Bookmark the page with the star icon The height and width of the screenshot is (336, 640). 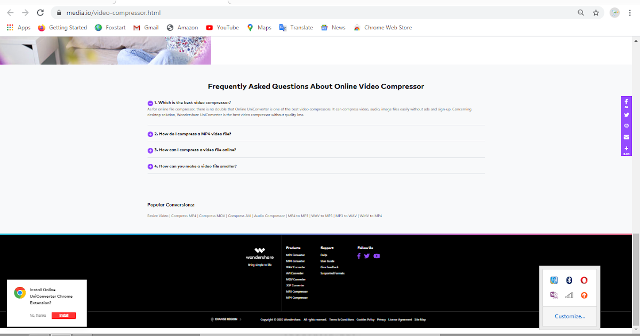596,12
